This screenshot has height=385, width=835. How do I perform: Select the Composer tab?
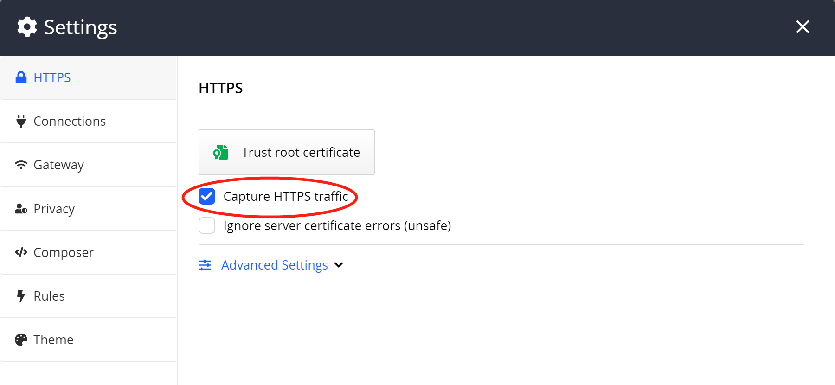(88, 252)
